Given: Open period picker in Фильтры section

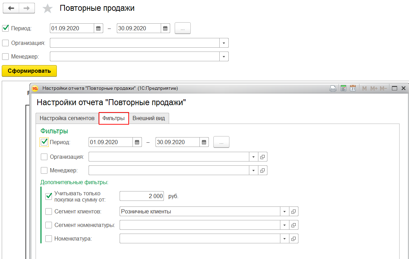Looking at the screenshot, I should [x=221, y=142].
